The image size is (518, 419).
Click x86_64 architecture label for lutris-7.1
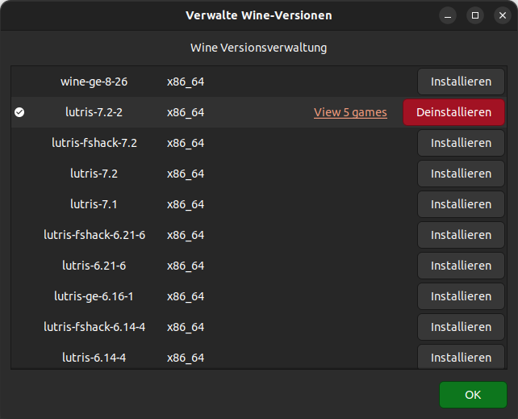coord(186,204)
